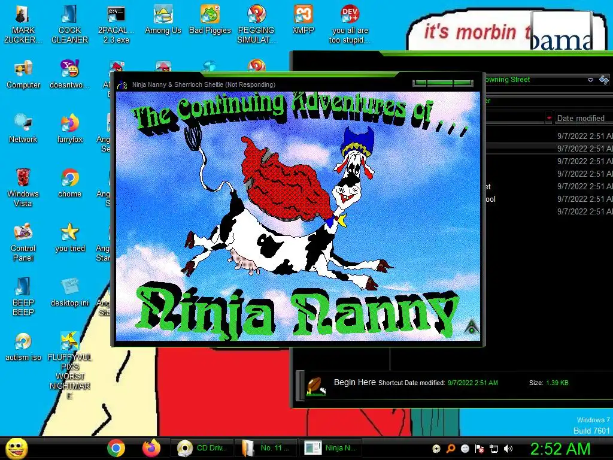Open the 2PACAL... 2.3.exe desktop shortcut

[x=116, y=24]
